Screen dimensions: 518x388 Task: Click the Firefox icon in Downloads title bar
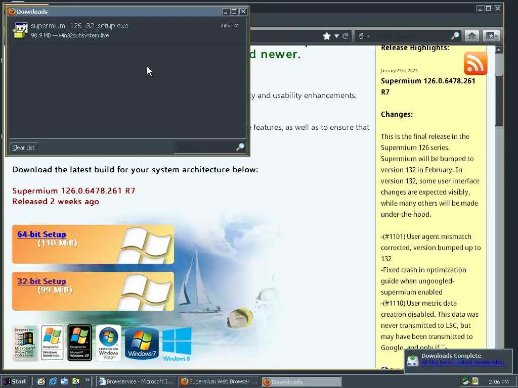click(x=12, y=11)
